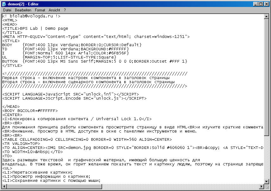
Task: Click the '<CENTER>' tag line
Action: [12, 115]
